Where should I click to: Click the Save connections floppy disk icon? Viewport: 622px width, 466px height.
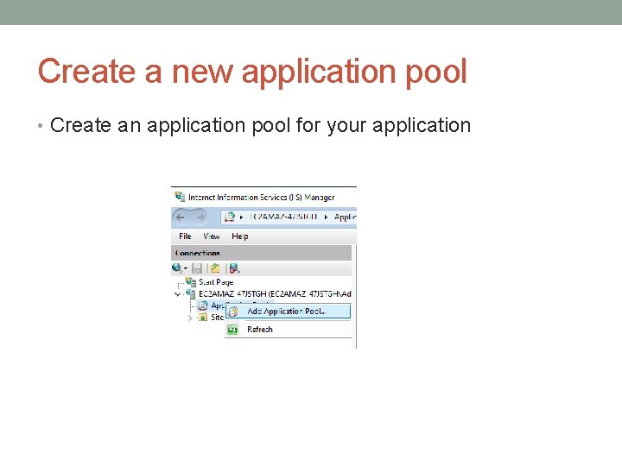[x=197, y=268]
